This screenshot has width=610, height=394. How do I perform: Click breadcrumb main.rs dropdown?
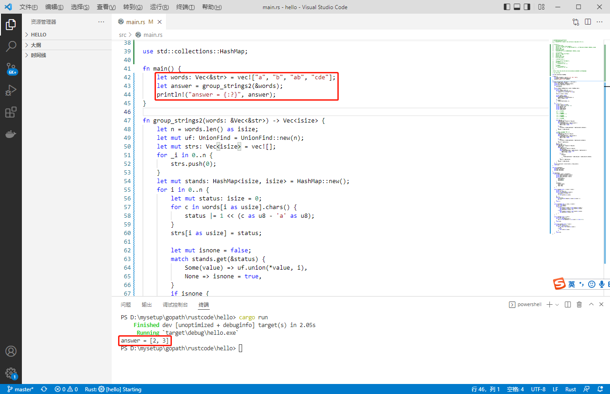click(149, 35)
